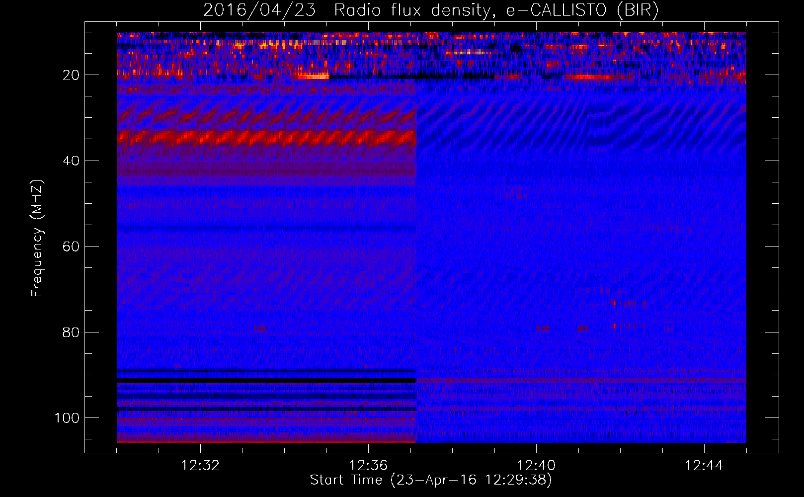Click the 12:32 time tick label
804x497 pixels.
tap(200, 466)
